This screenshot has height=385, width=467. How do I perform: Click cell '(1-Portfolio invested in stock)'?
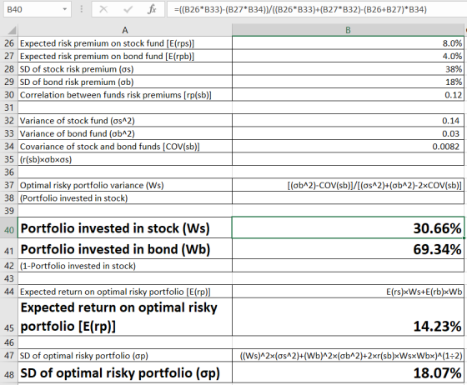point(125,266)
